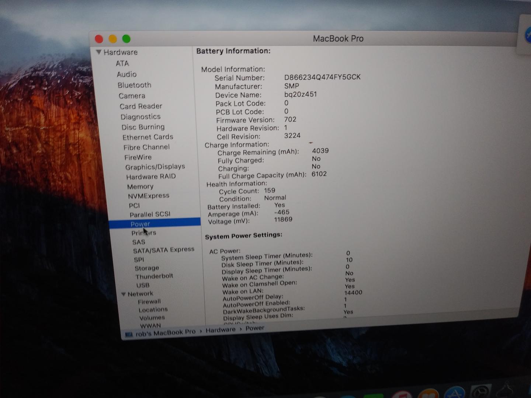
Task: Open the Card Reader entry
Action: (141, 106)
